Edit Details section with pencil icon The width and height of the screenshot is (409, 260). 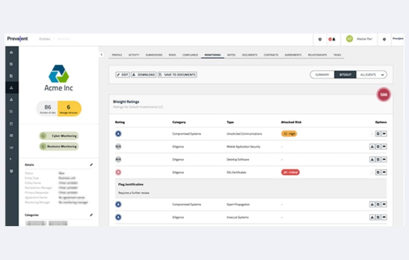point(91,165)
